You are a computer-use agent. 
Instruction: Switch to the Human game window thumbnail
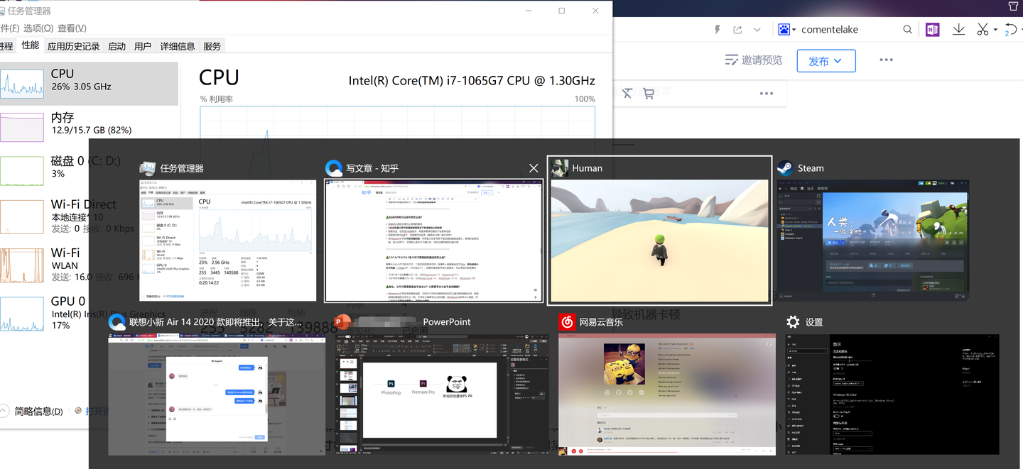coord(659,241)
